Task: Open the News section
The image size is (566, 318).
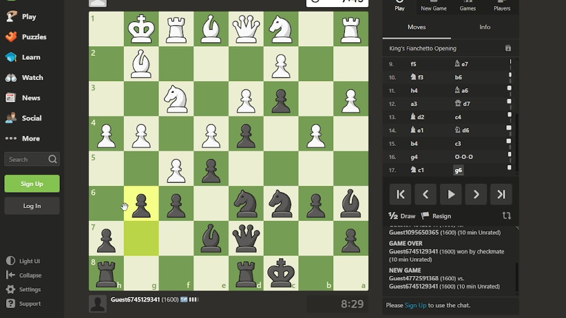Action: coord(23,98)
